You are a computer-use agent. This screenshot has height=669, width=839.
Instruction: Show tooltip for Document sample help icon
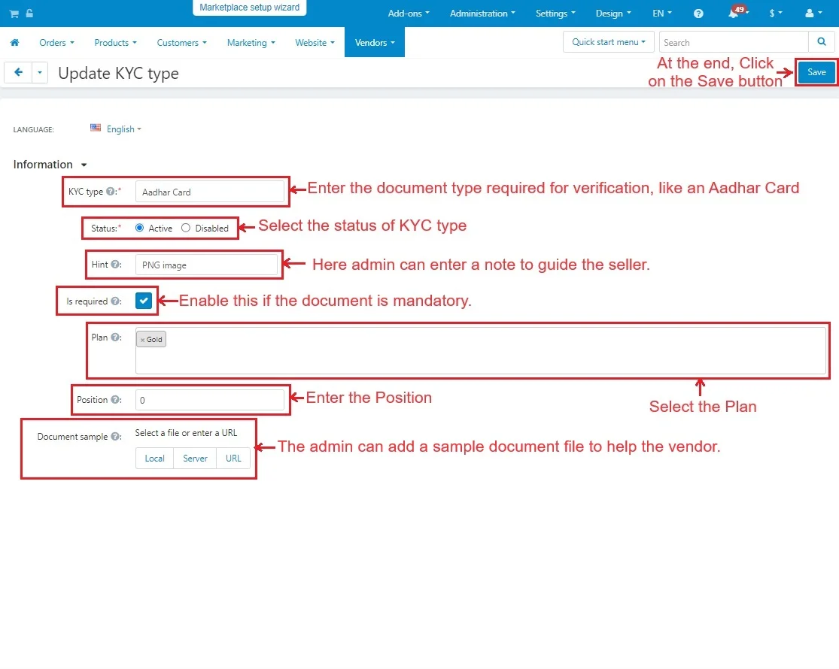(114, 437)
